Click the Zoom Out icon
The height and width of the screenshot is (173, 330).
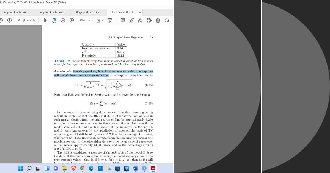coord(63,20)
